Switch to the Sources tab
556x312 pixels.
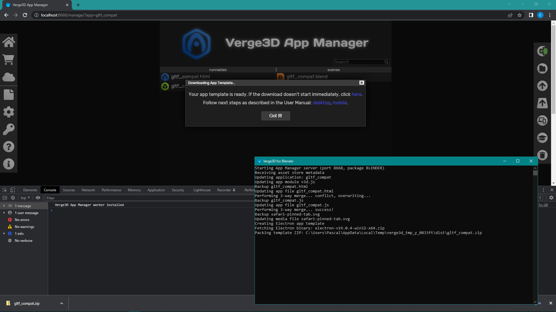click(69, 190)
